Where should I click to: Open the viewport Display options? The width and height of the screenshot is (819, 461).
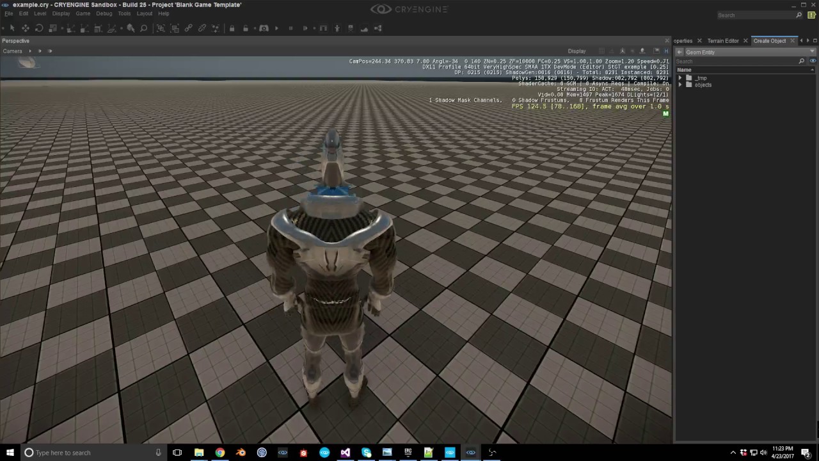pyautogui.click(x=576, y=51)
